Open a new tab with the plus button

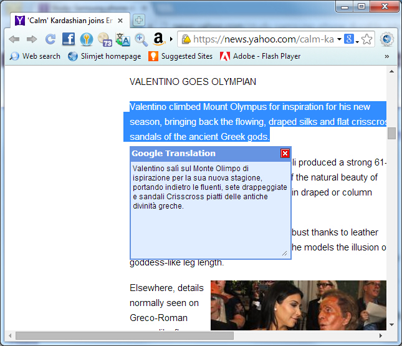click(x=139, y=20)
